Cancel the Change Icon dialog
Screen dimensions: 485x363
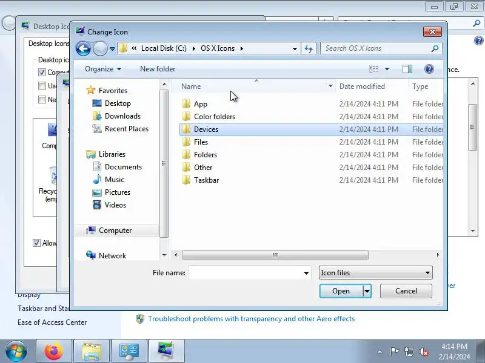pos(406,291)
